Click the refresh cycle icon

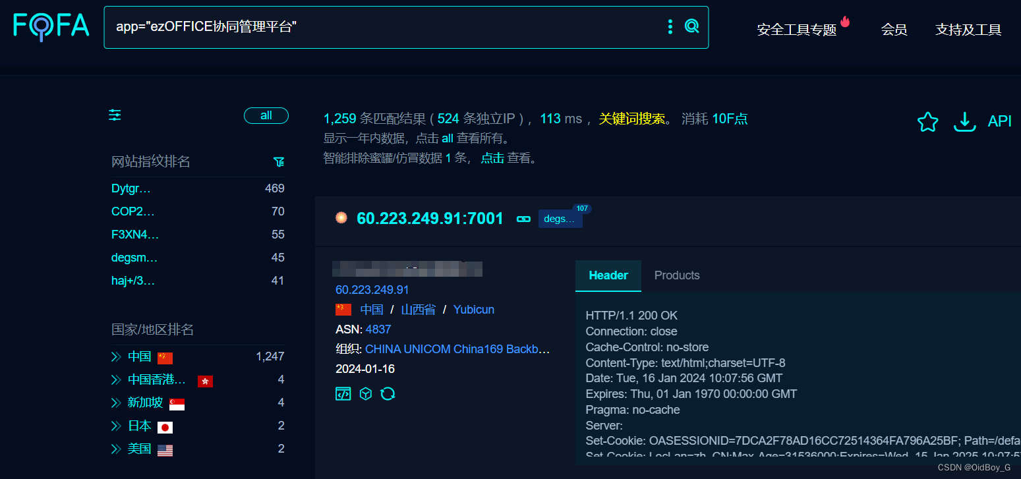click(388, 394)
